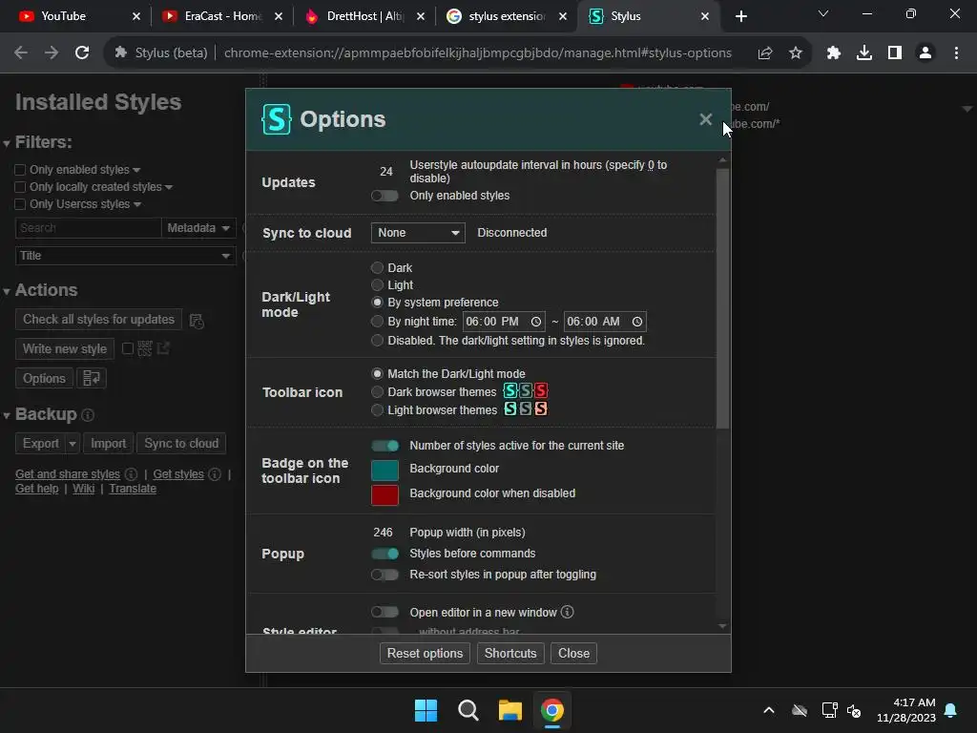Select the Light mode radio button
The width and height of the screenshot is (977, 733).
pyautogui.click(x=377, y=284)
